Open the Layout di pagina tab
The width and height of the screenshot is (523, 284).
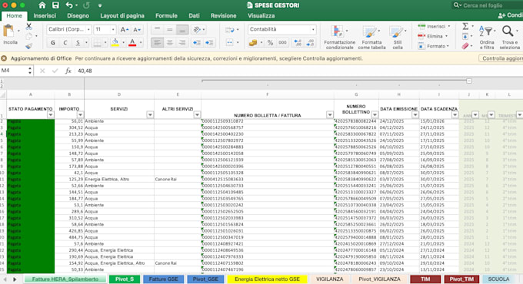click(x=122, y=15)
